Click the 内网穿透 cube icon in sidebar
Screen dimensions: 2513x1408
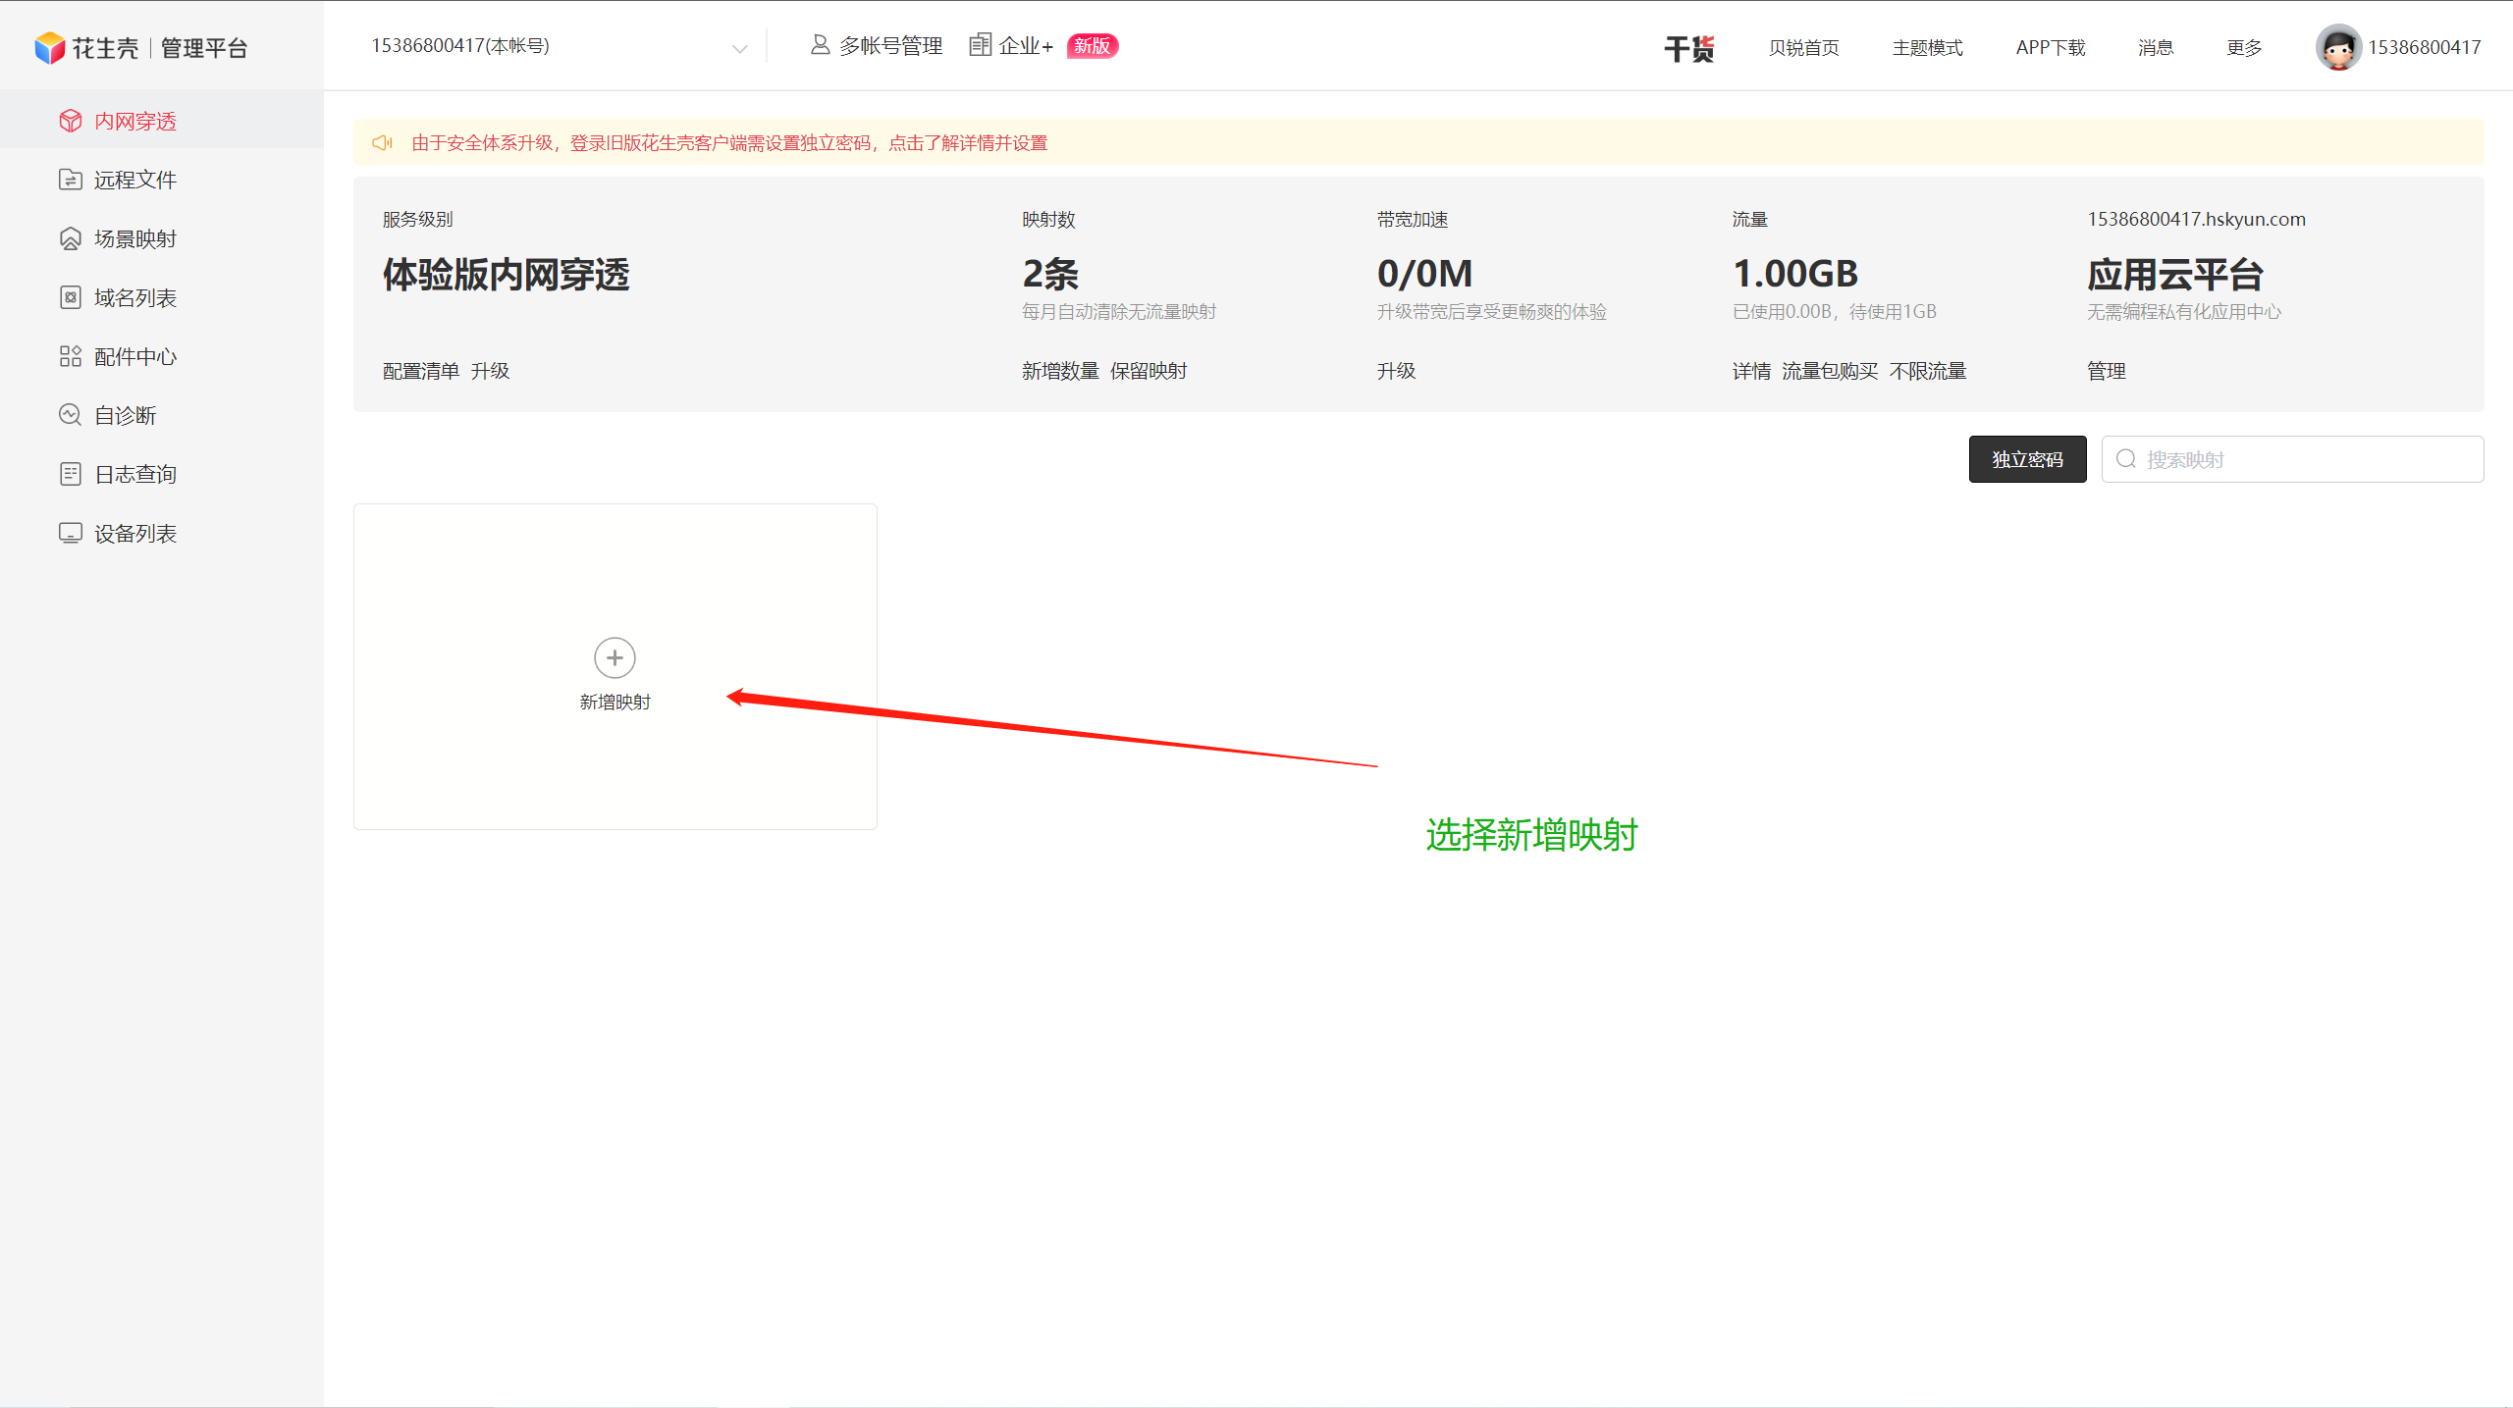coord(71,121)
